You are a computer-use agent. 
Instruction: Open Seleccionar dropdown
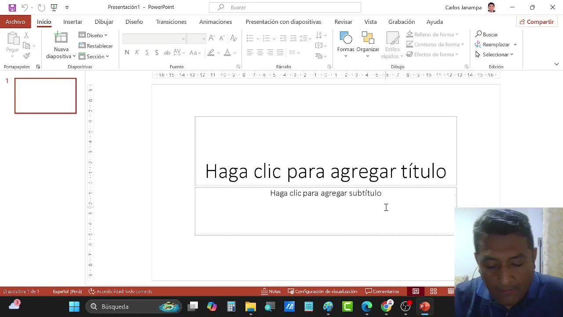[494, 55]
